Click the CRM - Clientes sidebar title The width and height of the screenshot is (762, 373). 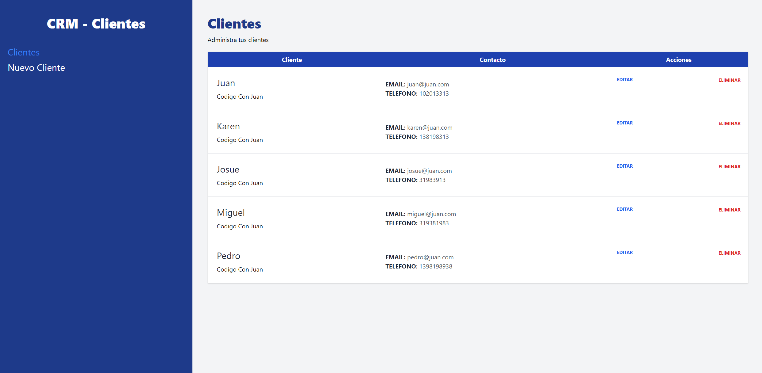pyautogui.click(x=96, y=24)
